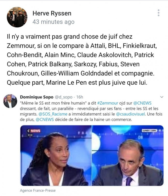Image resolution: width=168 pixels, height=196 pixels.
Task: View left photo of woman on CNEWS
Action: pyautogui.click(x=56, y=156)
